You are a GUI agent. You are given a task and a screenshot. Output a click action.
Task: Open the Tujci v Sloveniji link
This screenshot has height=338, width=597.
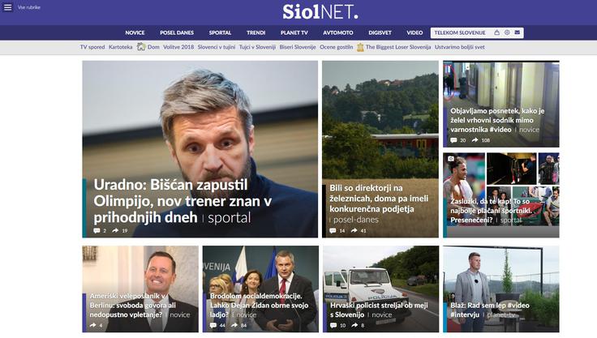(257, 47)
